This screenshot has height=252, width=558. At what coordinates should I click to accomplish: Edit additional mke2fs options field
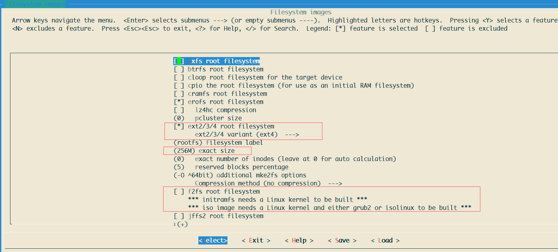pyautogui.click(x=240, y=175)
